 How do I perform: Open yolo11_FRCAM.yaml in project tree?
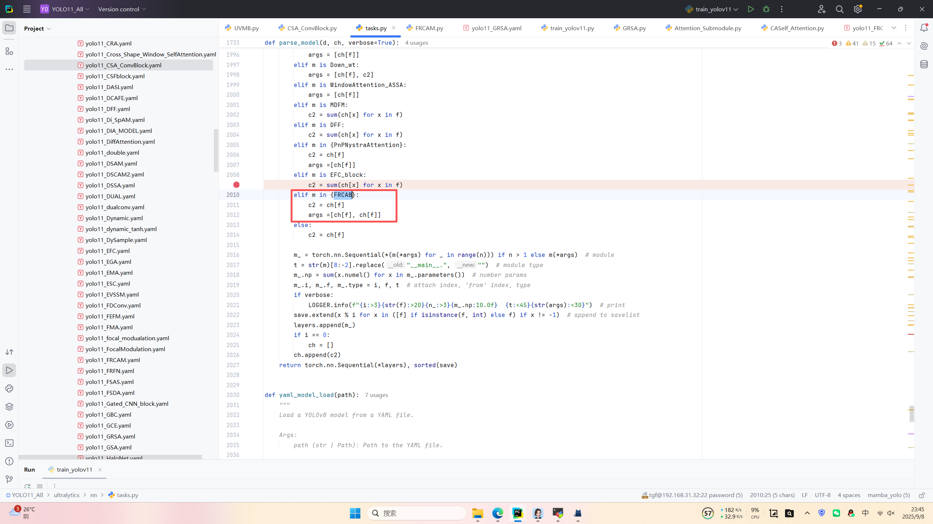112,360
